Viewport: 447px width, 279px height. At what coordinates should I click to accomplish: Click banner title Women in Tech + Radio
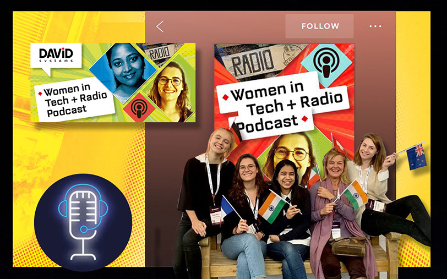pos(73,100)
